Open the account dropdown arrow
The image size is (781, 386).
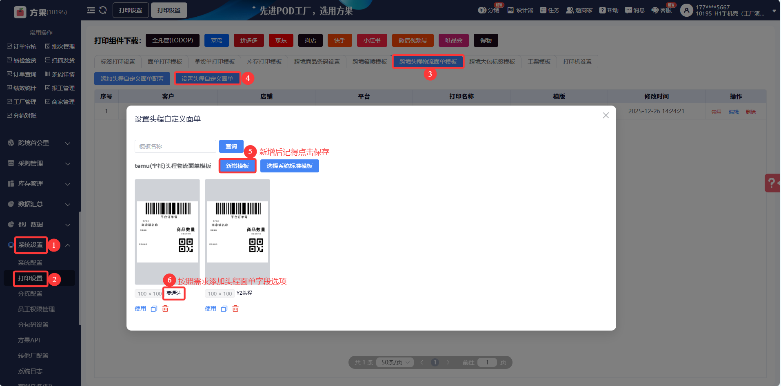774,11
